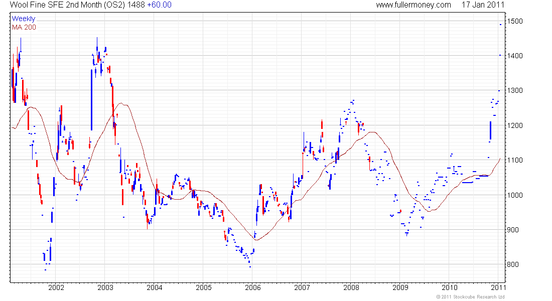The height and width of the screenshot is (301, 552).
Task: Click the 2003 year axis label
Action: pos(105,287)
